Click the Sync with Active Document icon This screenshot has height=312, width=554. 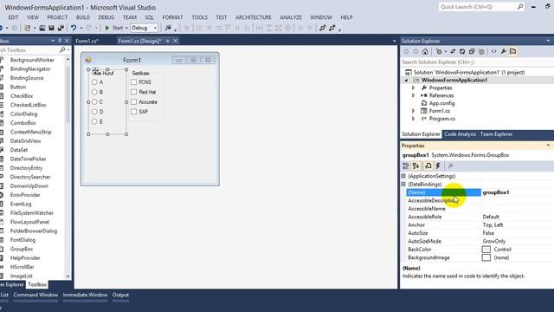[x=453, y=52]
